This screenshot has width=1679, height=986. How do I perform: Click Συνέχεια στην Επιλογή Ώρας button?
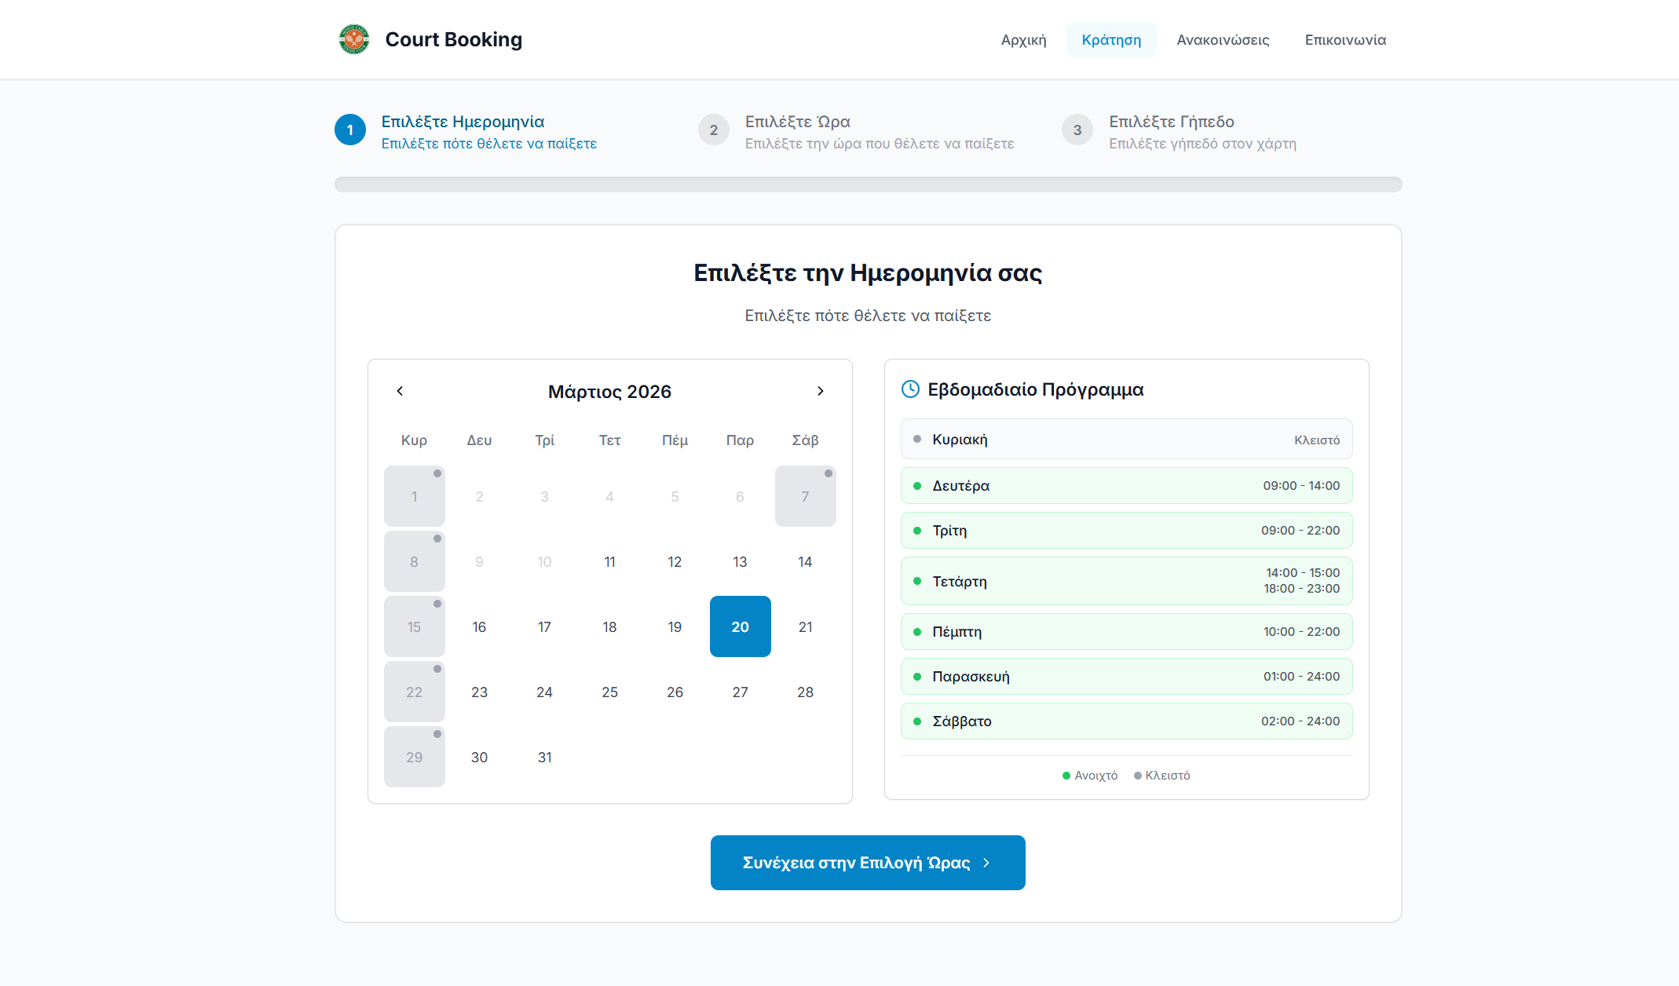tap(868, 863)
